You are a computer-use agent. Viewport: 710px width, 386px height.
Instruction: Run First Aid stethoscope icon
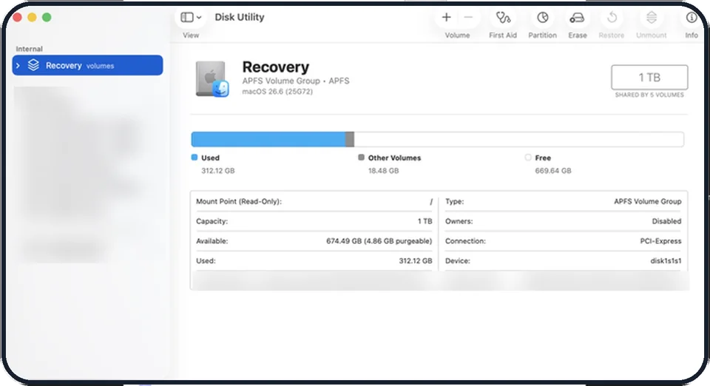point(503,17)
